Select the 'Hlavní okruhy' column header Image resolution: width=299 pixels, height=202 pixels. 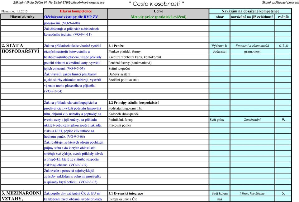[x=22, y=17]
